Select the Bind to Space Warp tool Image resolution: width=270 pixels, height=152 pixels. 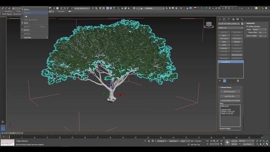tap(9, 8)
